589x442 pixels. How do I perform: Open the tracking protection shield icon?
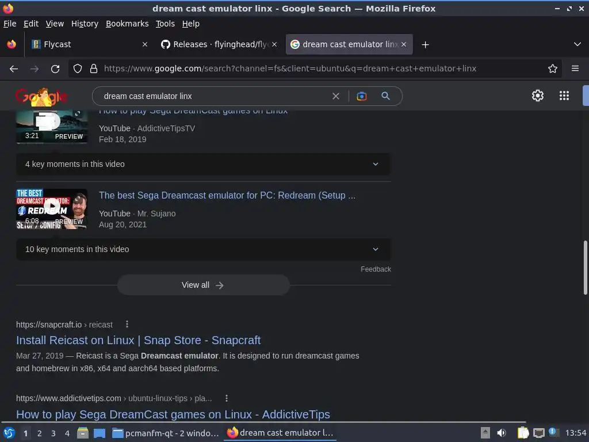point(78,69)
